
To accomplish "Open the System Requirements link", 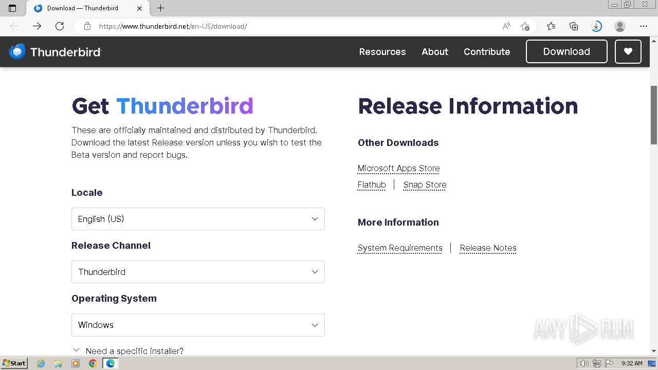I will [x=400, y=248].
